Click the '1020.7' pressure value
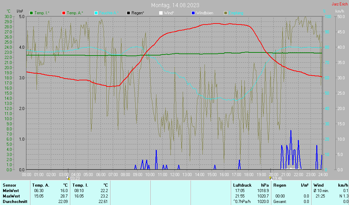This screenshot has height=205, width=349. (x=263, y=196)
